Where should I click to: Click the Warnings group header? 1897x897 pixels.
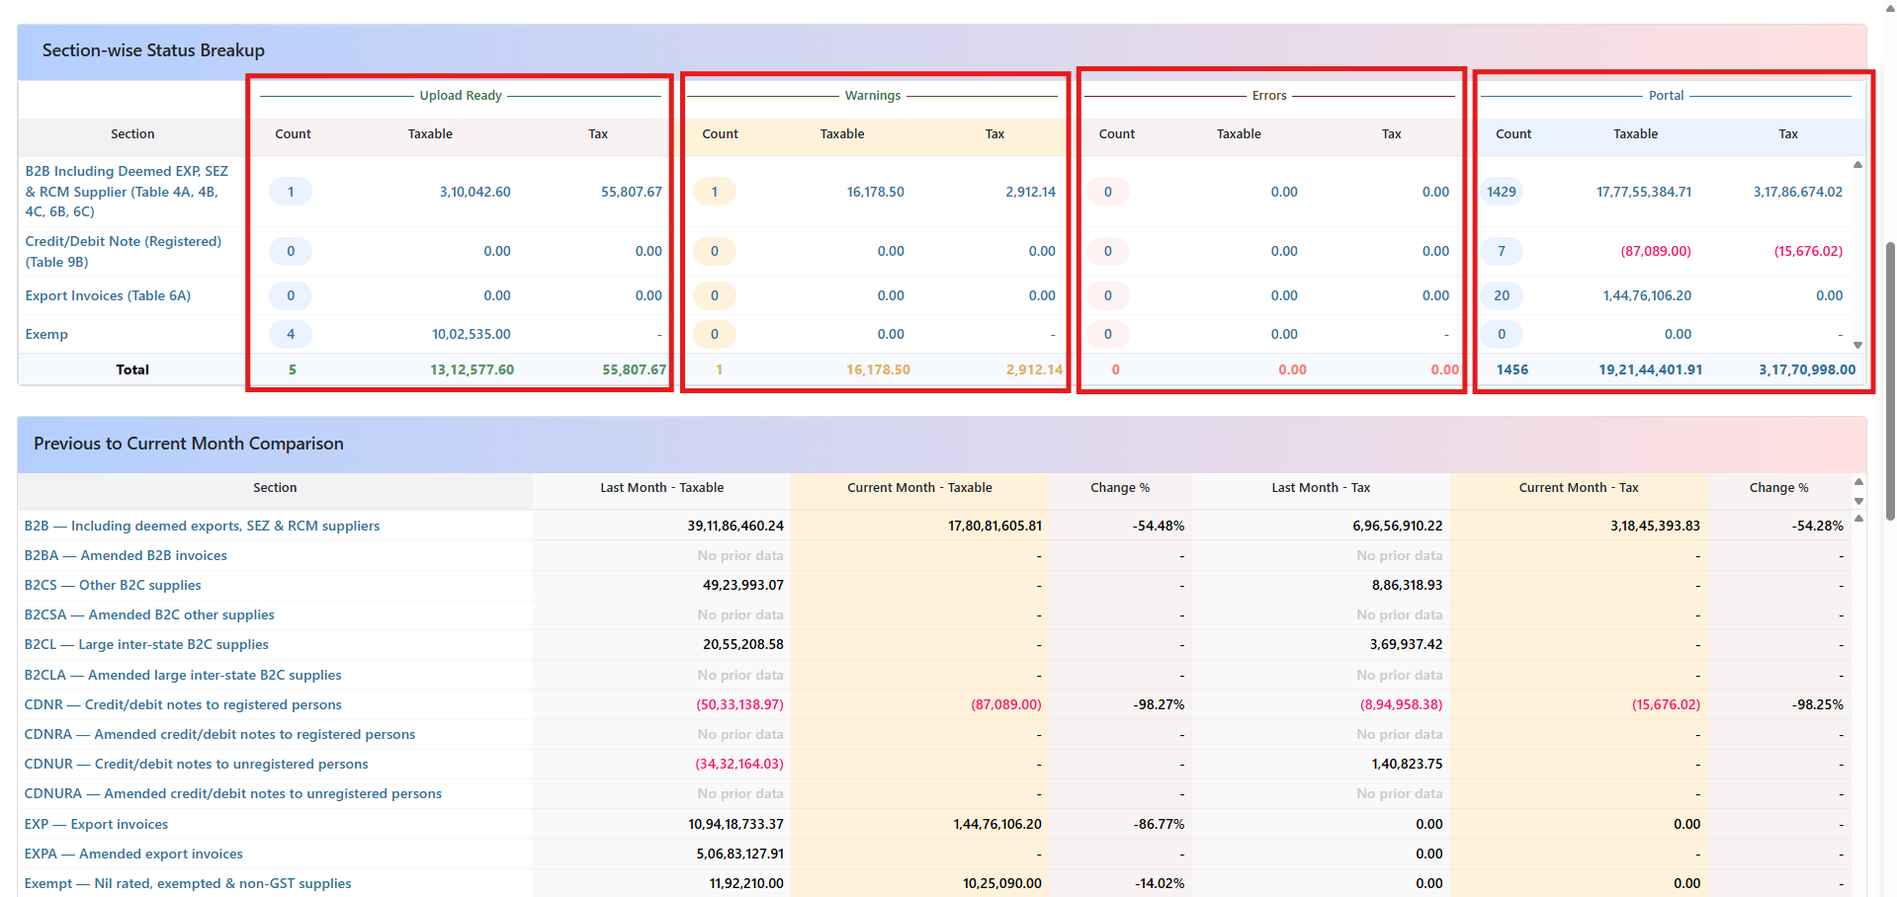(872, 96)
